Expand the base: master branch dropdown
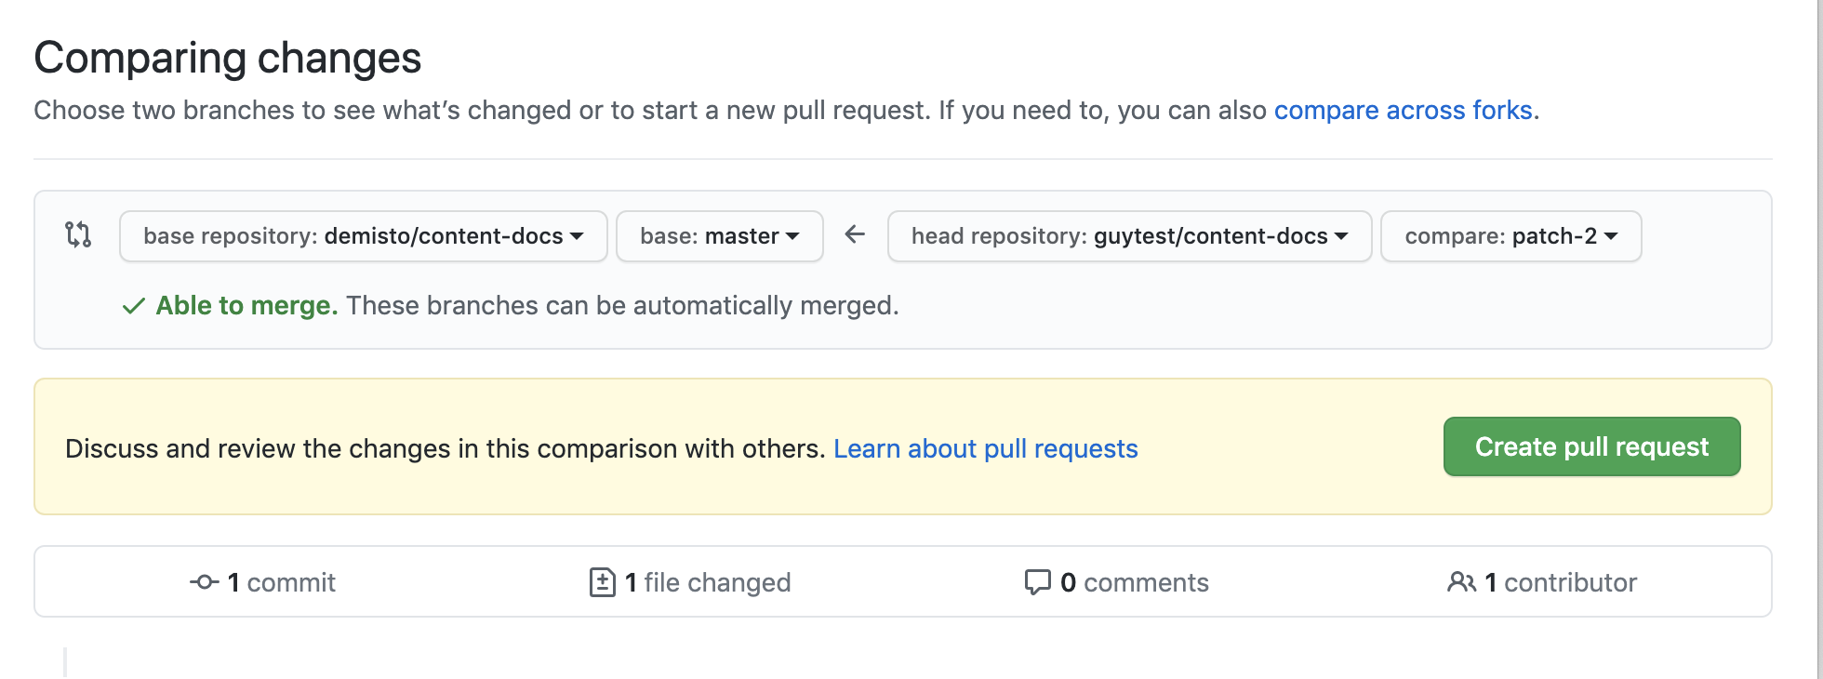This screenshot has width=1823, height=679. 719,236
